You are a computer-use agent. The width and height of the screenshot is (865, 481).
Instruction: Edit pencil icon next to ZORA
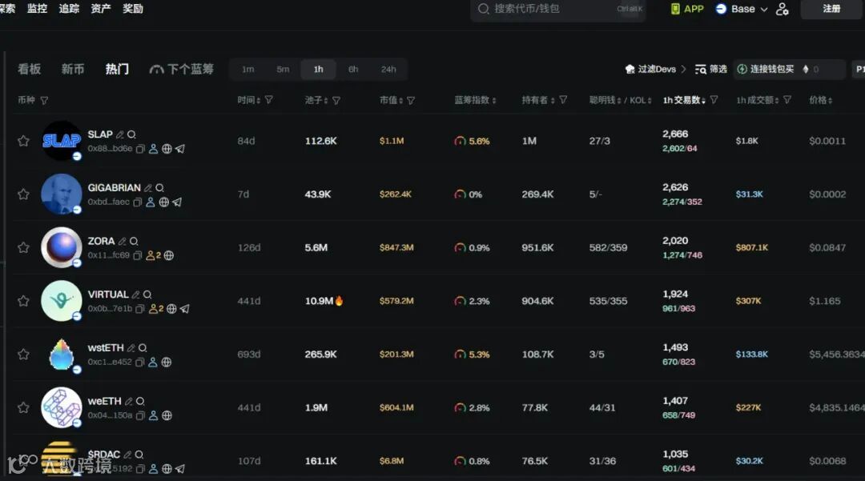pos(122,242)
